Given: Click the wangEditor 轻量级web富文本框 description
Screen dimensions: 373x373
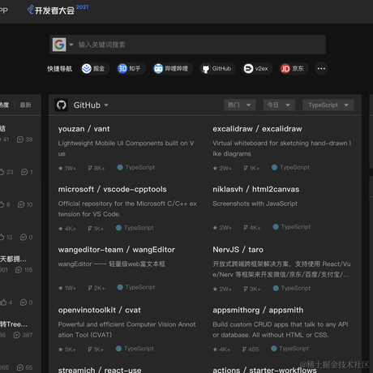Looking at the screenshot, I should point(111,264).
